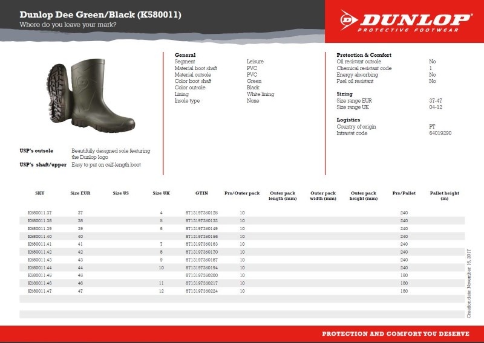
Task: Click the Dunlop Dee Green/Black title
Action: point(100,14)
